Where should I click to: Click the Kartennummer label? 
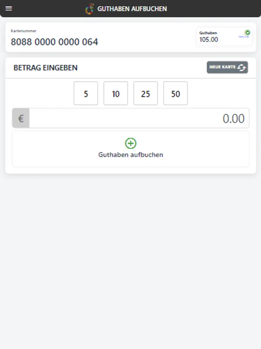pos(24,31)
